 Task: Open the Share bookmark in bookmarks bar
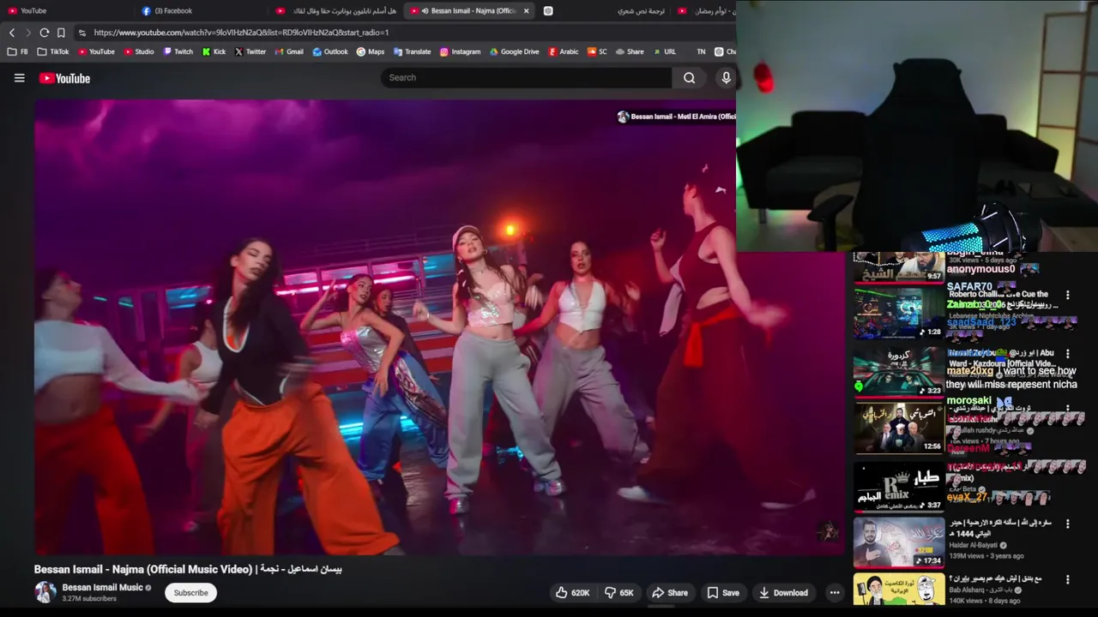pyautogui.click(x=629, y=51)
